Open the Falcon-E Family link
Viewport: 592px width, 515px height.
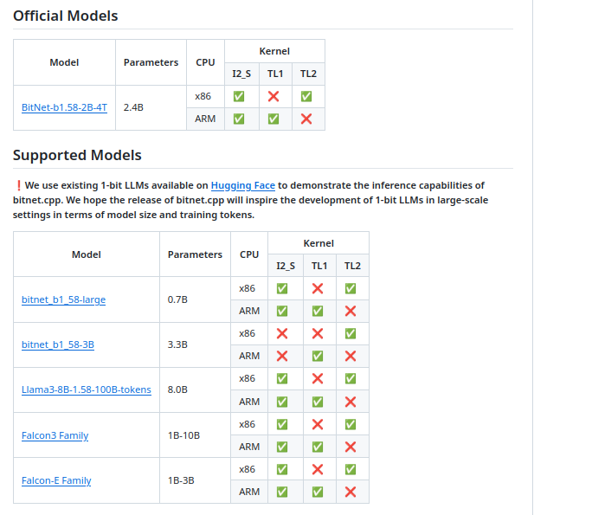pyautogui.click(x=56, y=480)
